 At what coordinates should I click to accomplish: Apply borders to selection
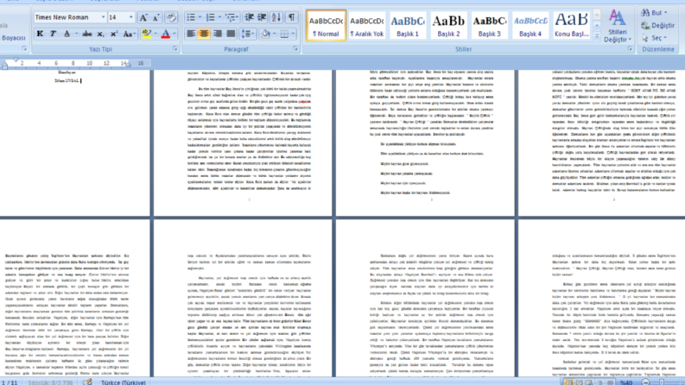(x=284, y=34)
